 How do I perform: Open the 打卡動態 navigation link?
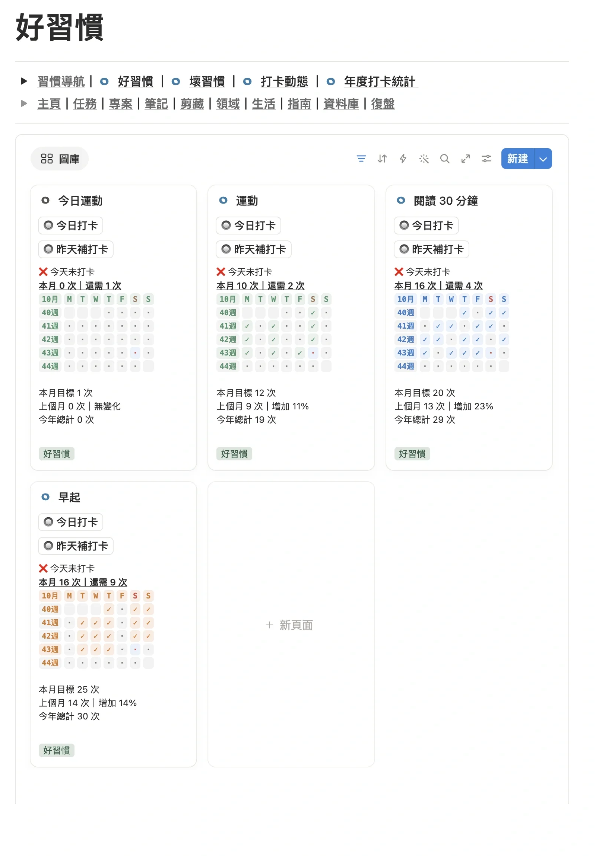(x=284, y=81)
